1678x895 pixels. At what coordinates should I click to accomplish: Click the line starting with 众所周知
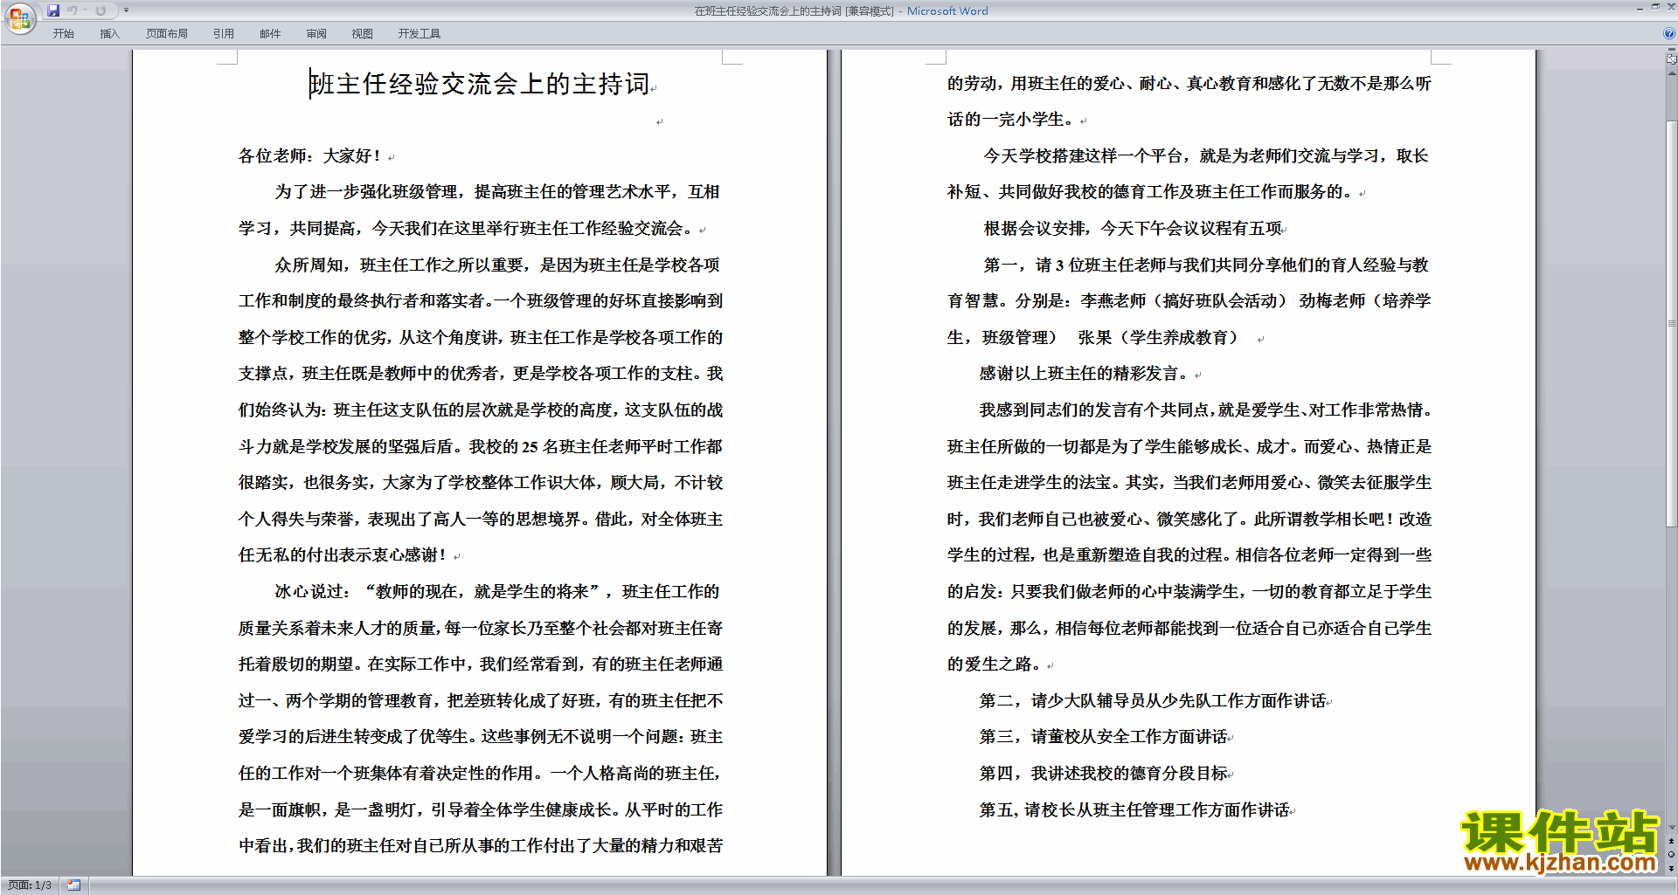[497, 265]
